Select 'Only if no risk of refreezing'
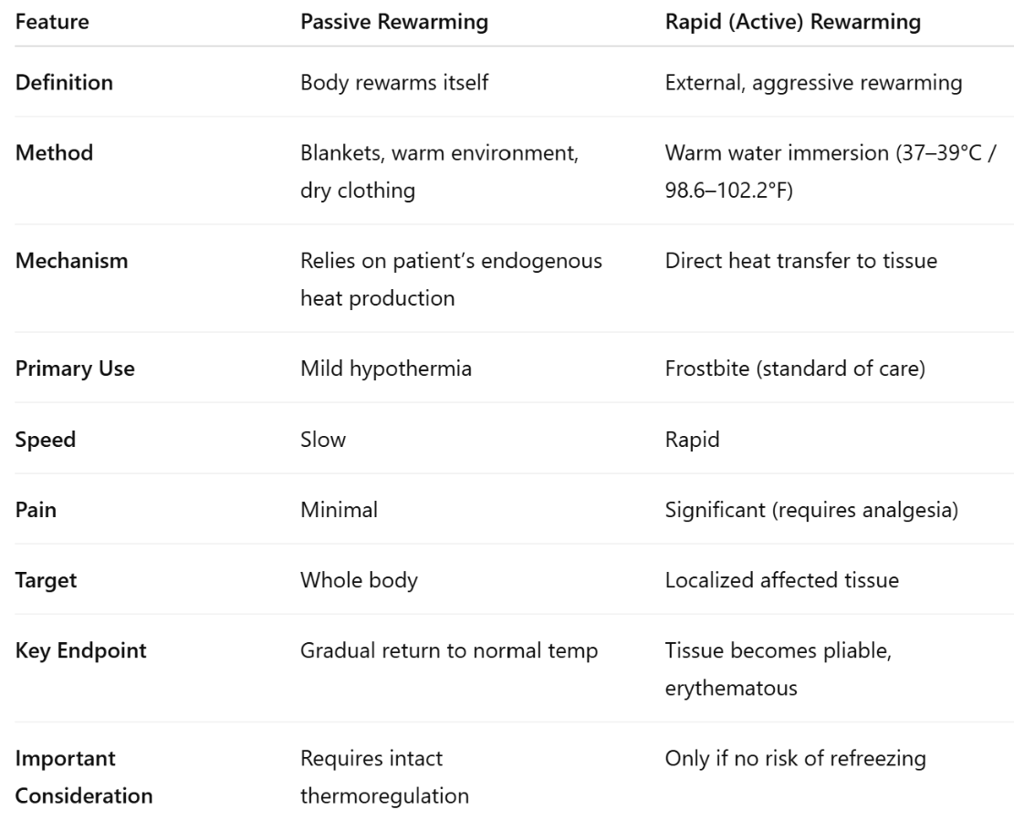Image resolution: width=1014 pixels, height=820 pixels. [796, 759]
